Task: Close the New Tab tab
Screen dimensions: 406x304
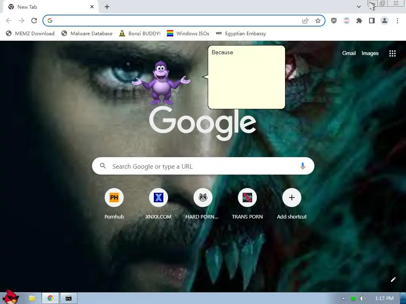Action: tap(92, 7)
